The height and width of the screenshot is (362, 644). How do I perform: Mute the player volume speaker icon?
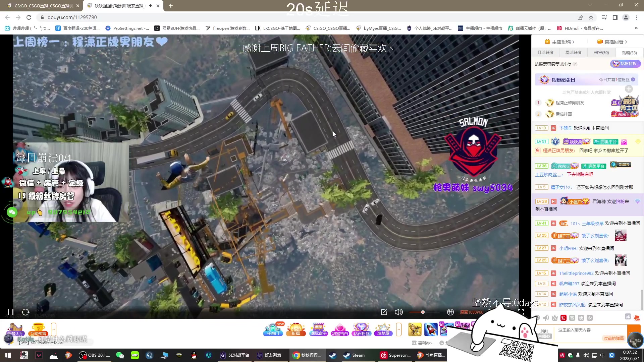click(398, 312)
